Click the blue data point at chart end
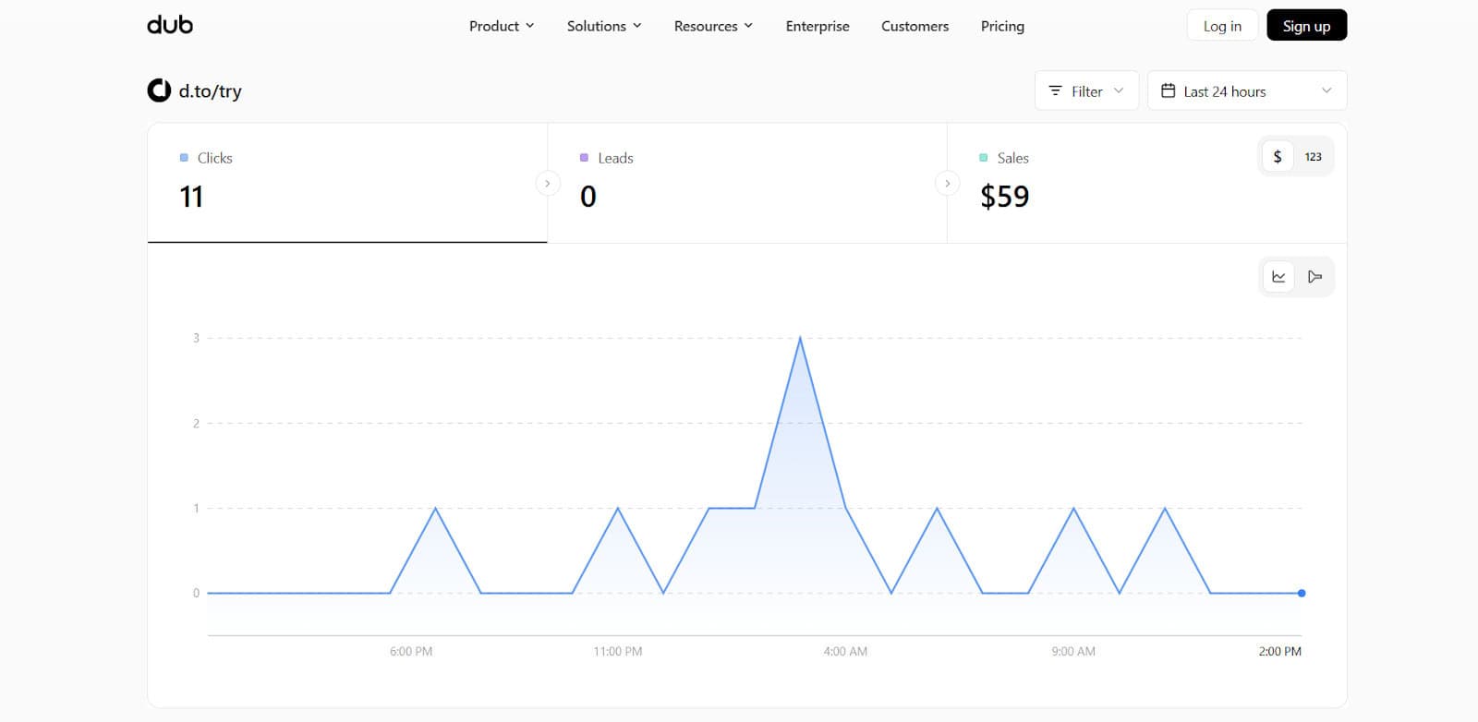Image resolution: width=1478 pixels, height=722 pixels. (x=1302, y=593)
